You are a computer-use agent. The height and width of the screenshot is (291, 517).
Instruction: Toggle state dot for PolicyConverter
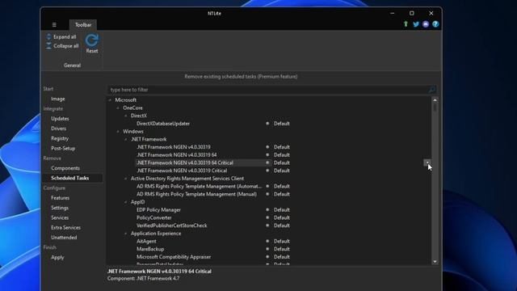click(x=267, y=217)
